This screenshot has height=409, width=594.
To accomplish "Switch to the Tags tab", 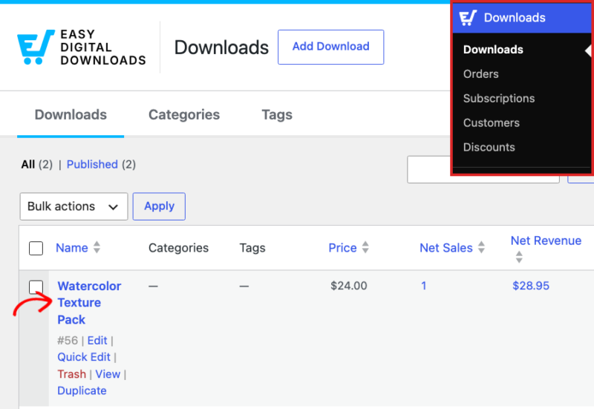I will point(277,115).
